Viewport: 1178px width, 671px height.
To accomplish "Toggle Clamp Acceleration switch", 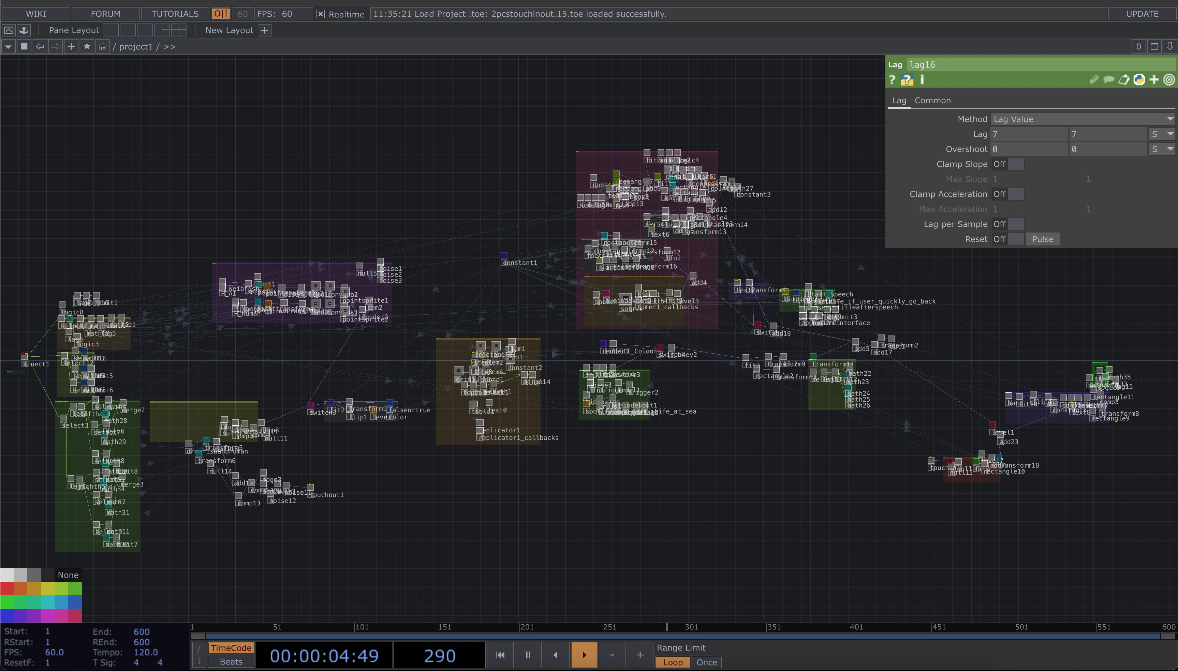I will [x=1008, y=194].
